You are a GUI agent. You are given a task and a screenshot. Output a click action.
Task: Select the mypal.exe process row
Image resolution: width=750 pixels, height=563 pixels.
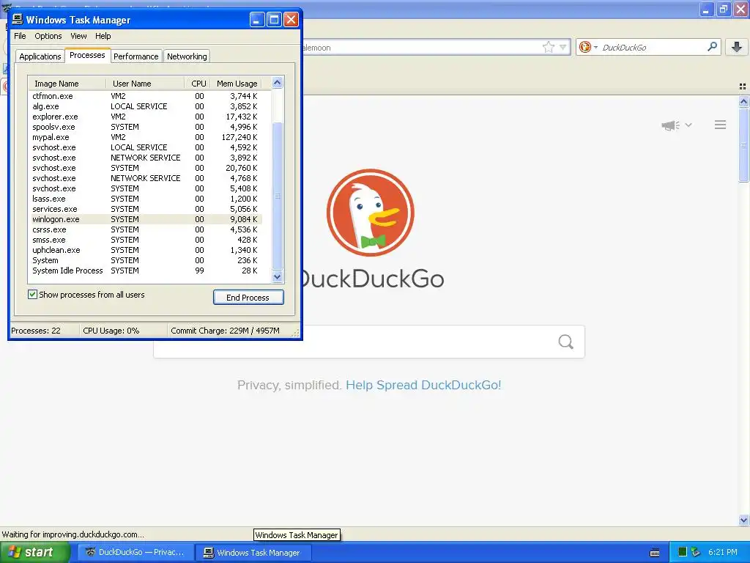[146, 137]
